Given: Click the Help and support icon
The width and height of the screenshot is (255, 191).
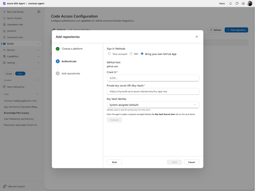Looking at the screenshot, I should coord(5,186).
